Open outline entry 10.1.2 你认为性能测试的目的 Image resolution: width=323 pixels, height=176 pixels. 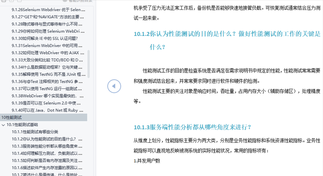coord(47,139)
